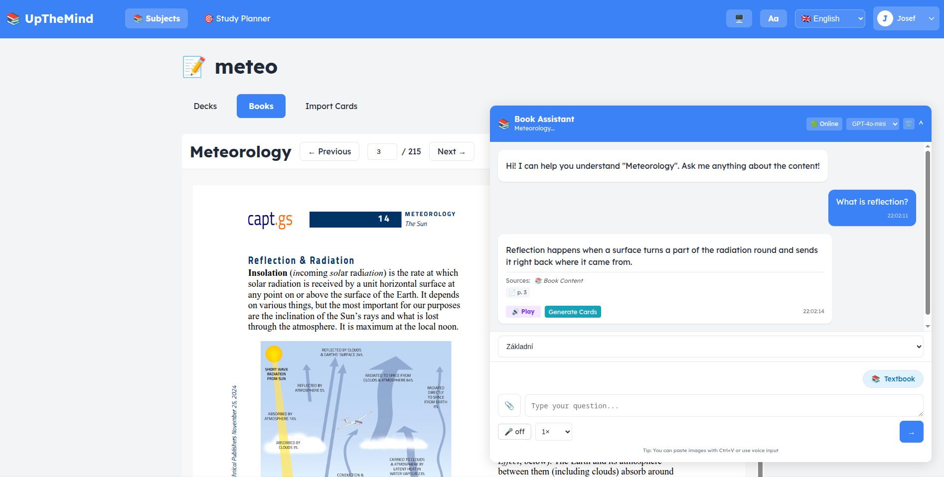This screenshot has height=477, width=944.
Task: Expand the Základní mode dropdown
Action: [710, 347]
